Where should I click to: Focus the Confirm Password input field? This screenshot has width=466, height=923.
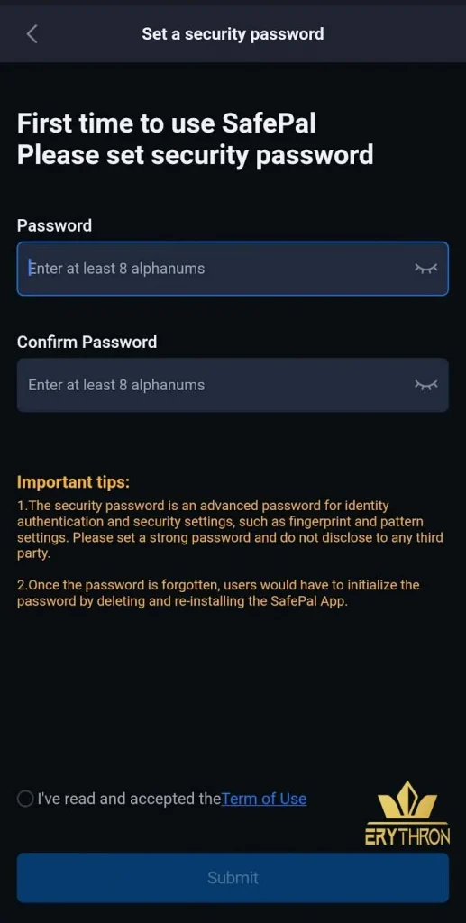click(x=233, y=385)
